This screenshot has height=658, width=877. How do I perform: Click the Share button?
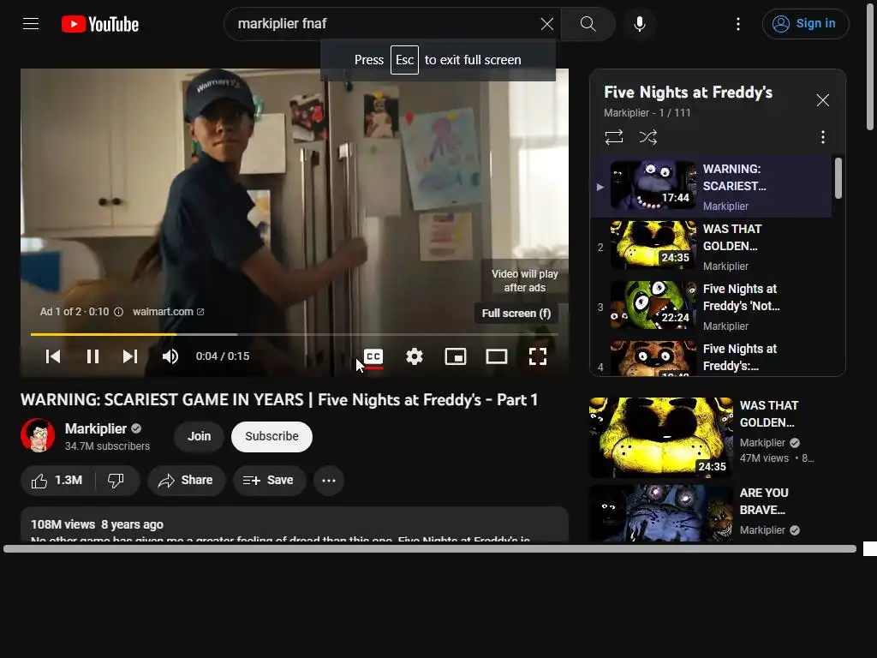[186, 480]
